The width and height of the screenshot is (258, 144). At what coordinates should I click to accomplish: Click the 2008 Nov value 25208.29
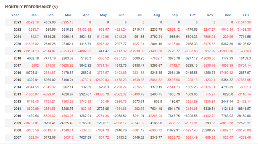coord(208,130)
